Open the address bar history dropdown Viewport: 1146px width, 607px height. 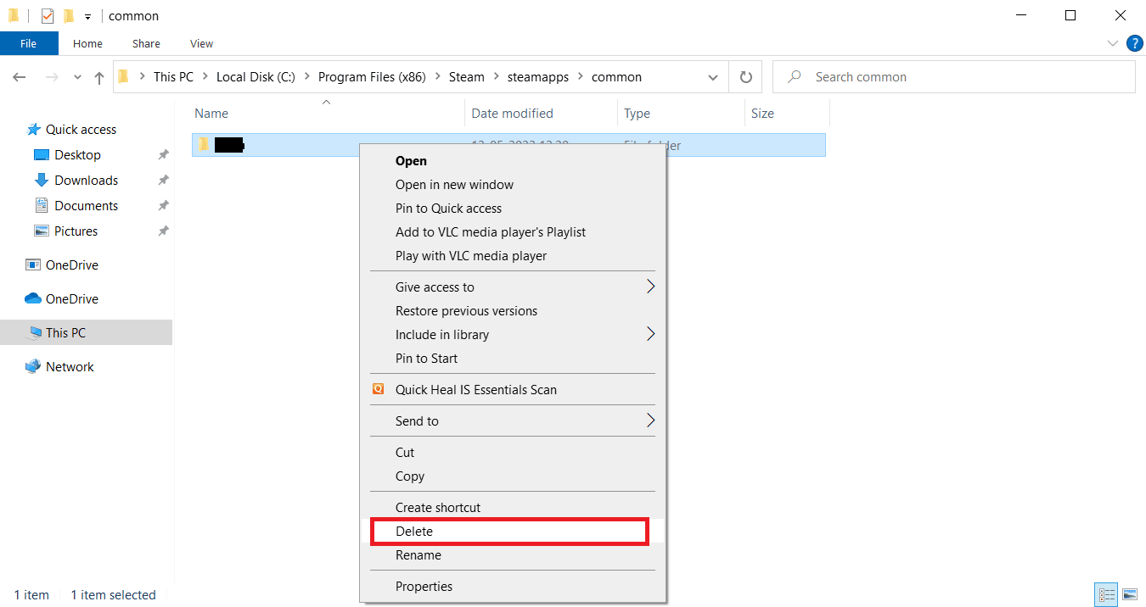713,77
